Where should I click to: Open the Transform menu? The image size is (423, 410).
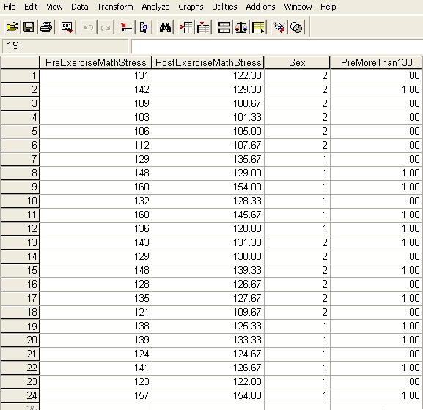(115, 7)
